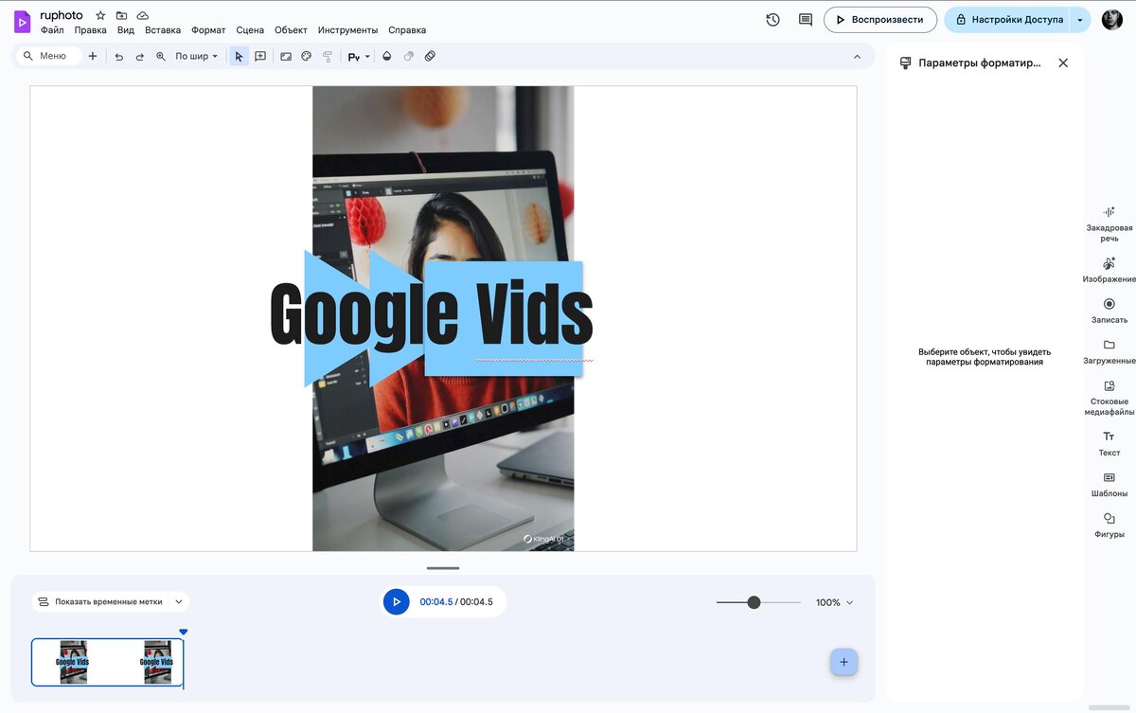Expand the Настройки Доступа arrow menu
The height and width of the screenshot is (713, 1136).
point(1081,20)
